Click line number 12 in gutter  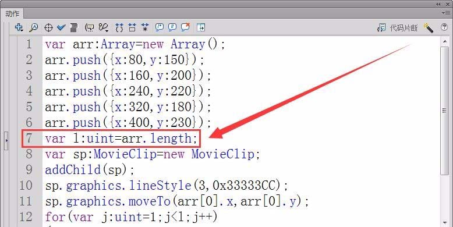[x=26, y=217]
